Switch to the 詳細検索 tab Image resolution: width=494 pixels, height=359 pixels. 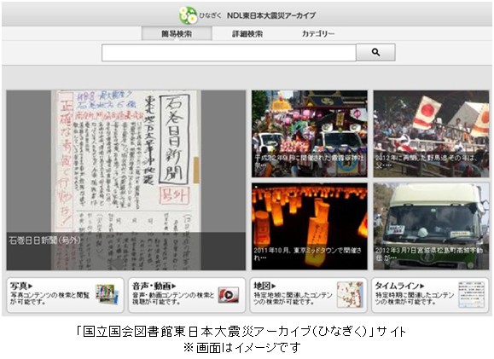247,34
